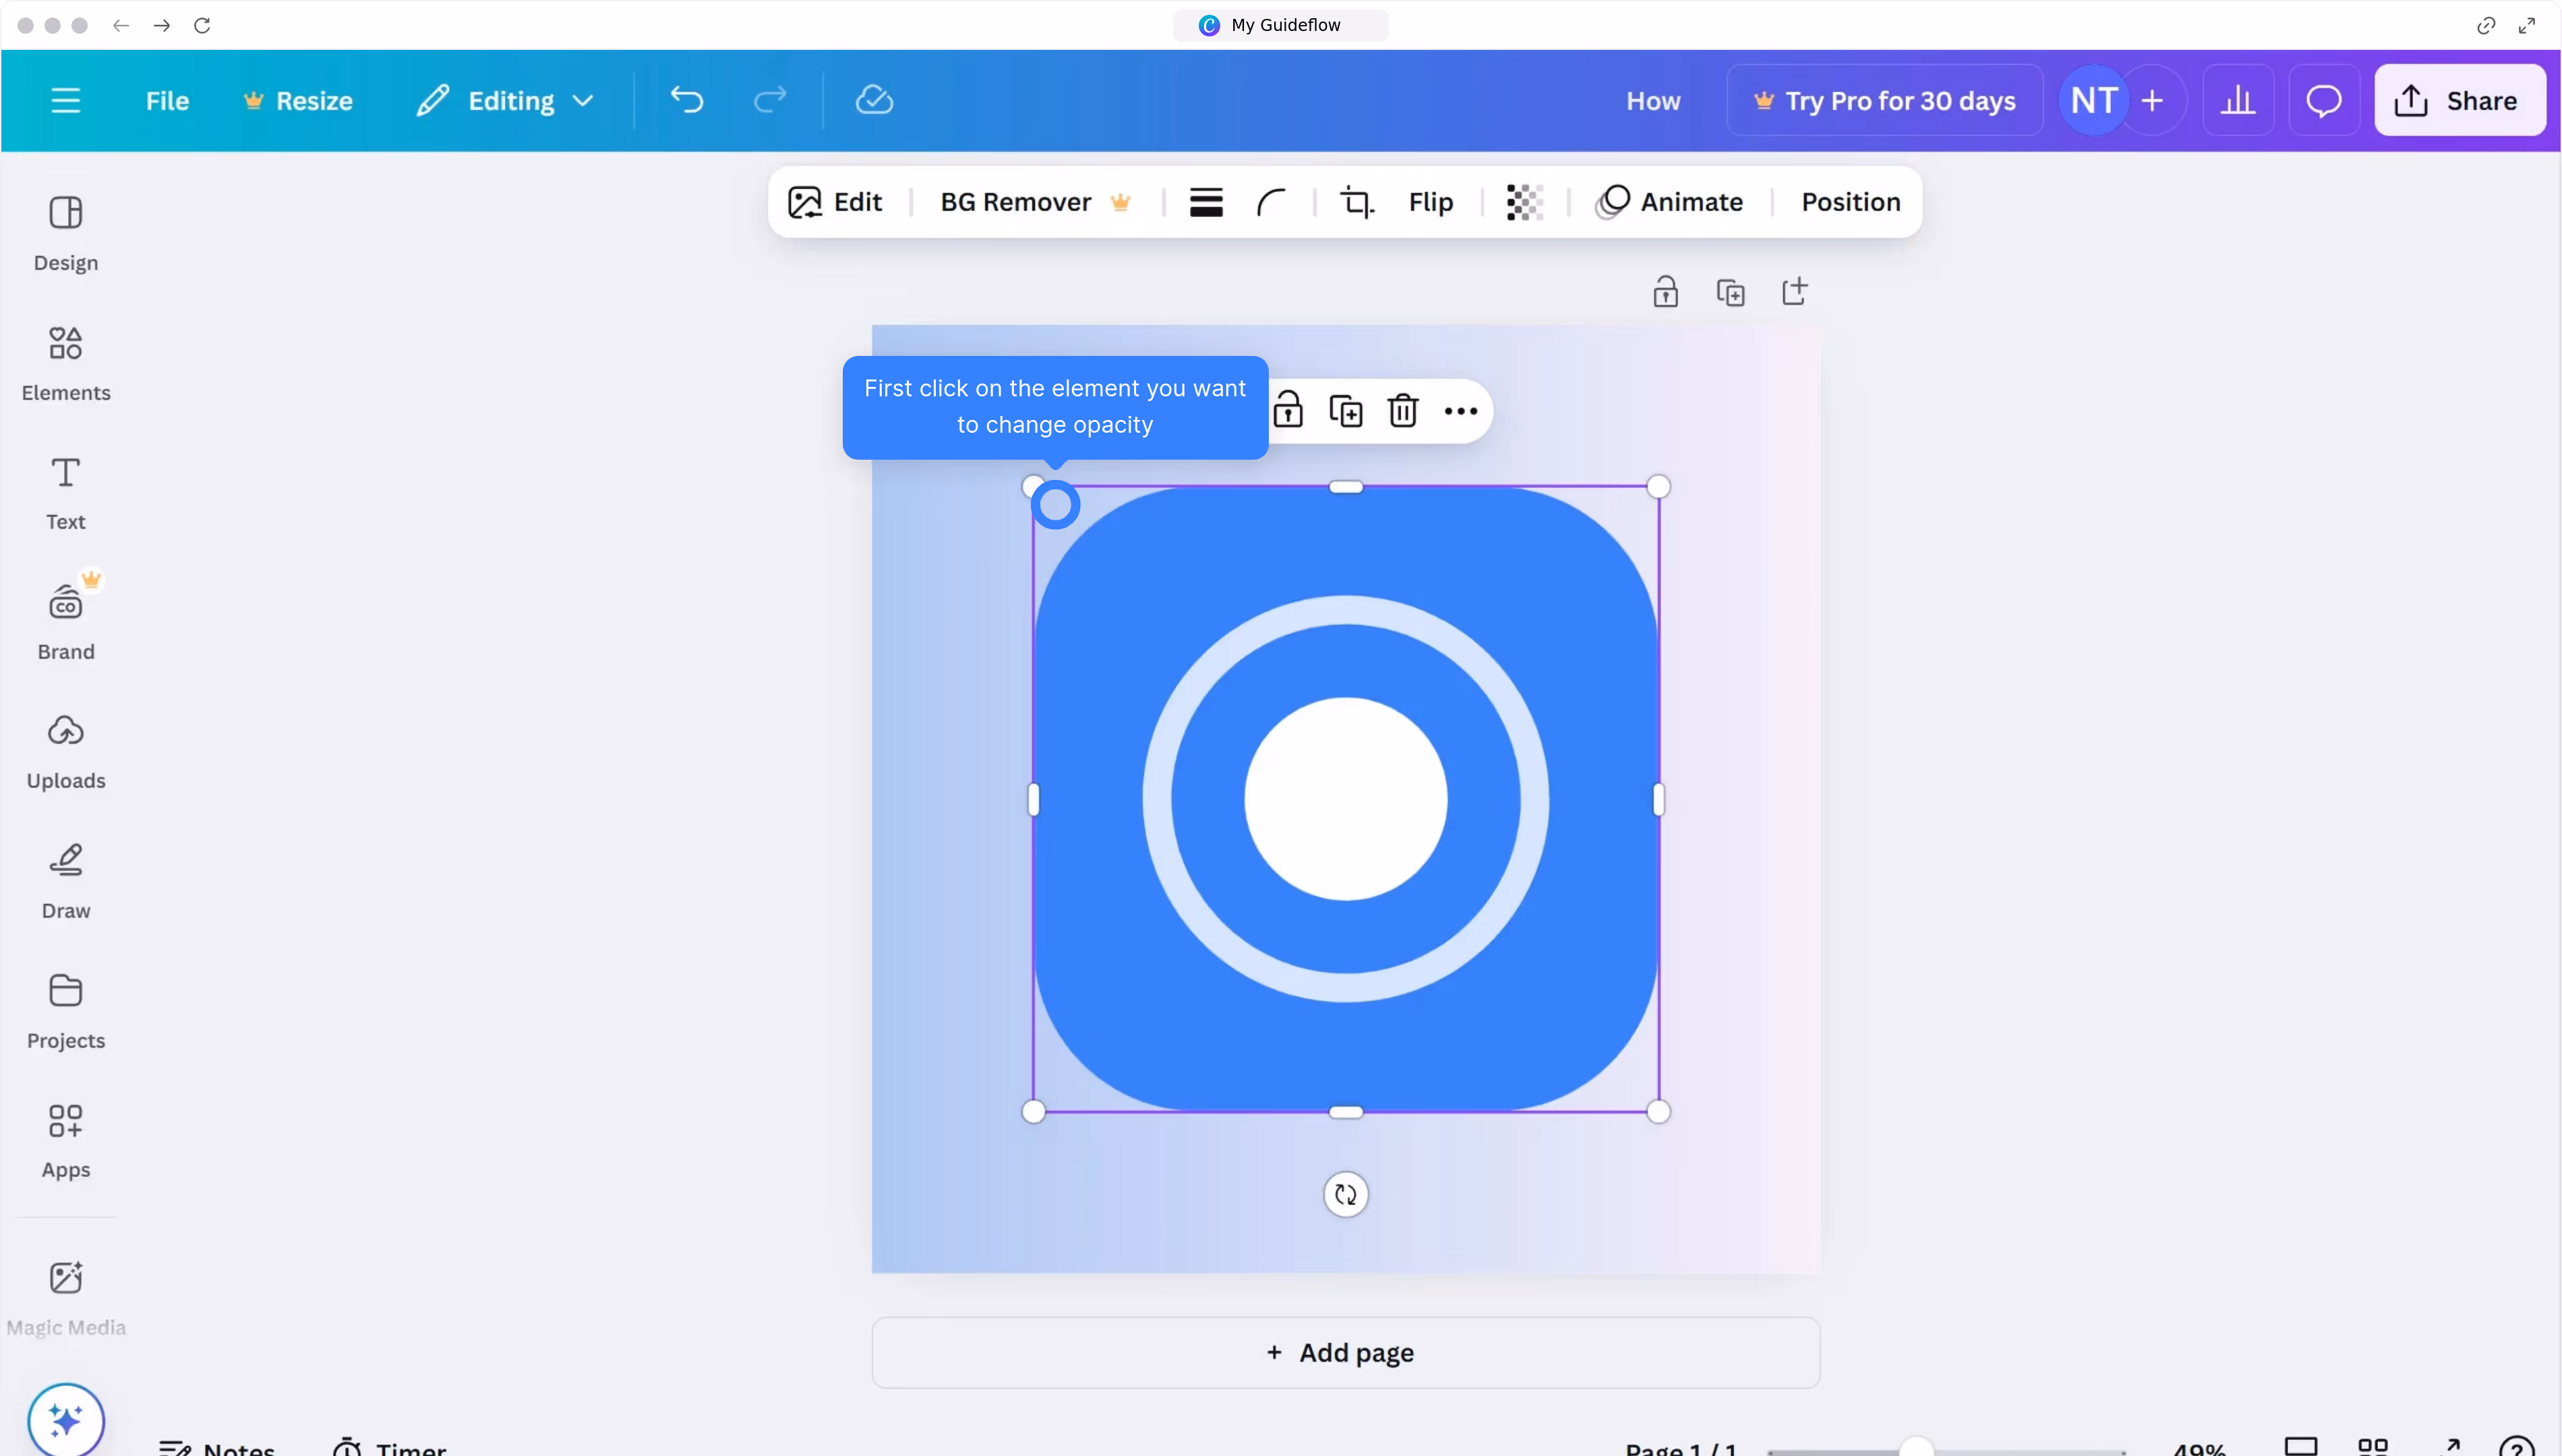Click the rotate handle below element
The height and width of the screenshot is (1456, 2562).
[x=1345, y=1194]
